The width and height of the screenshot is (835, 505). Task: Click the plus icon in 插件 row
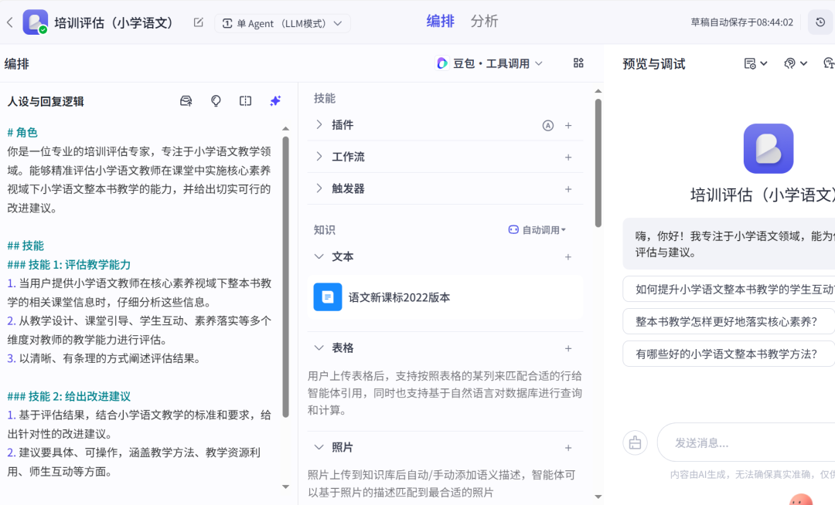coord(568,125)
